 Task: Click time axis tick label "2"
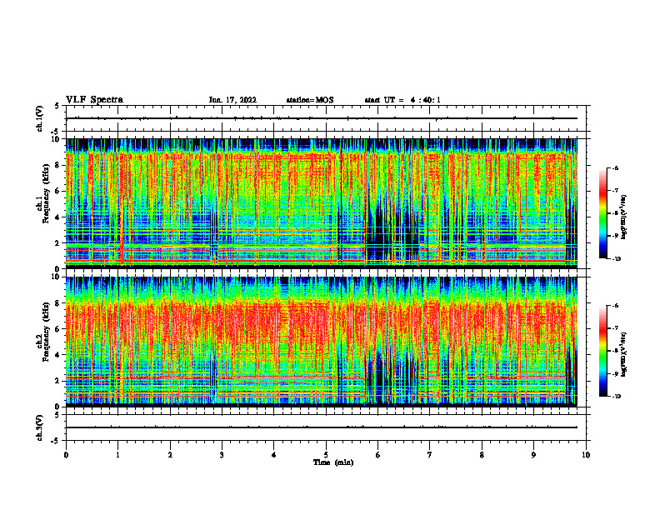170,455
